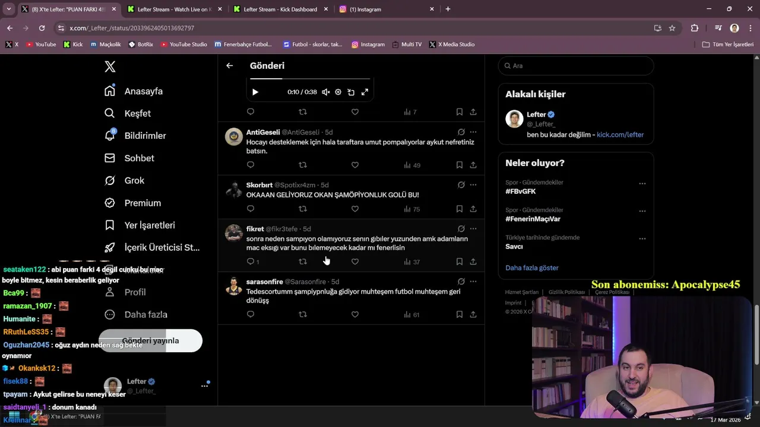Open the Maçkolik bookmark

coord(106,44)
